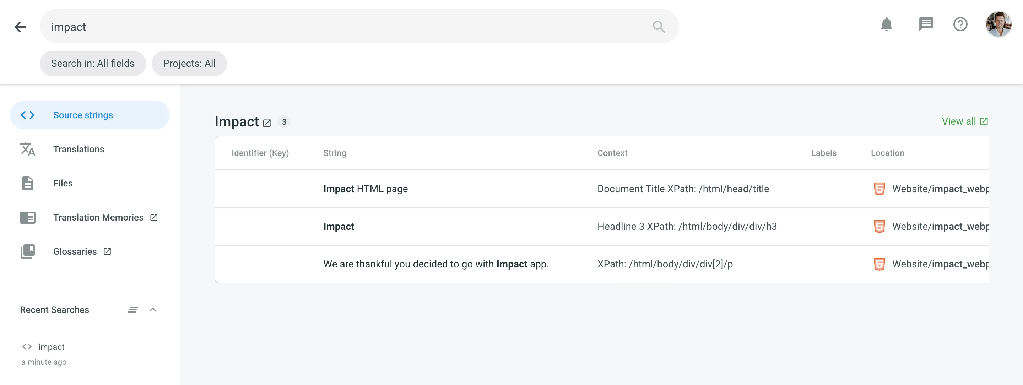The width and height of the screenshot is (1023, 385).
Task: Open the 'Search in: All fields' filter
Action: 92,64
